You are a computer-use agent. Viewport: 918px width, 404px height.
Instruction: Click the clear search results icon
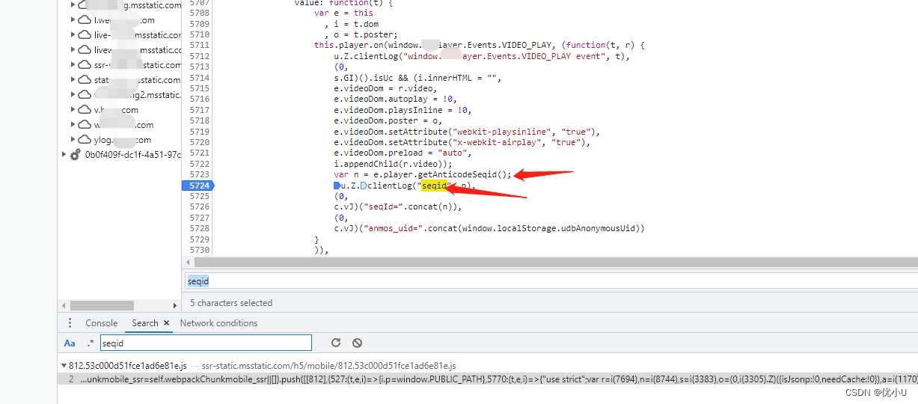357,343
